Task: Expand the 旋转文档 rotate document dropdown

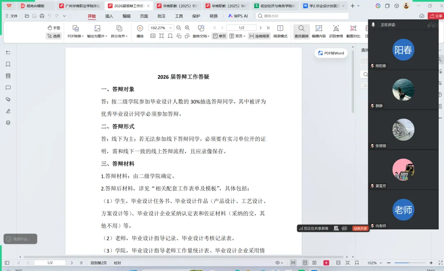Action: pos(201,36)
